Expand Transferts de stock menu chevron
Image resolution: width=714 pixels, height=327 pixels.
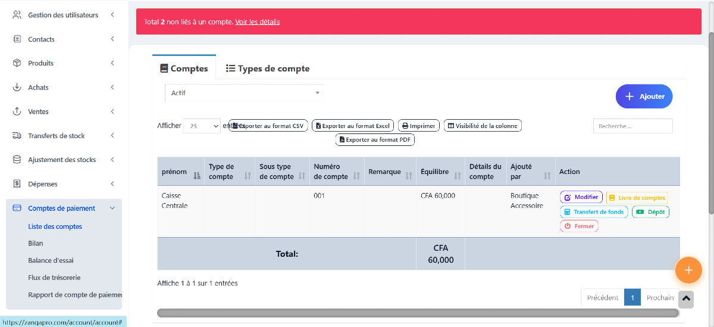pyautogui.click(x=112, y=136)
